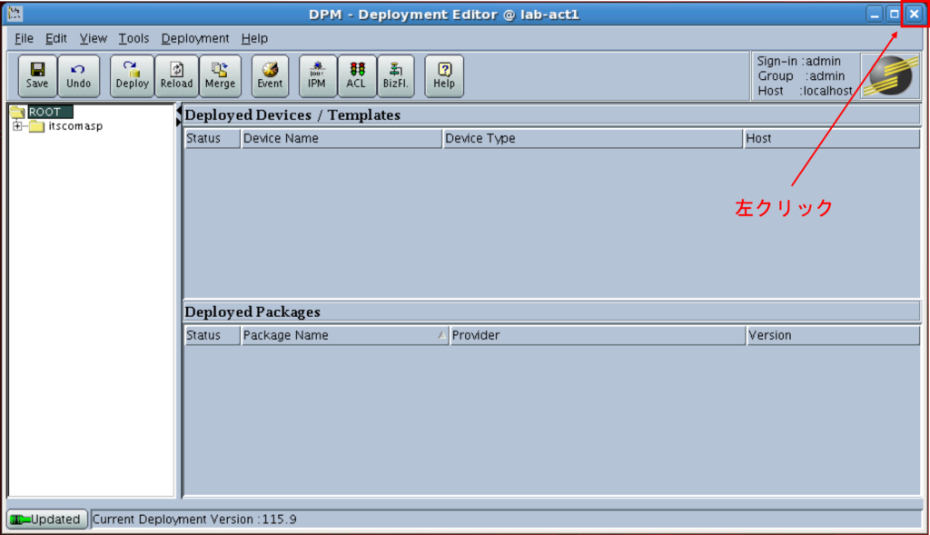Image resolution: width=930 pixels, height=535 pixels.
Task: Click the Host :localhost text
Action: click(x=805, y=91)
